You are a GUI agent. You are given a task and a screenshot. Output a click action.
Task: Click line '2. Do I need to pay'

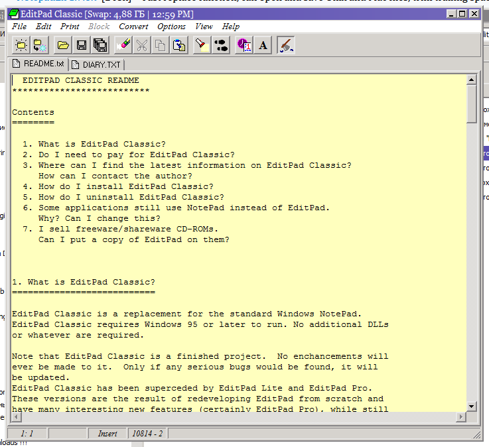click(x=129, y=155)
